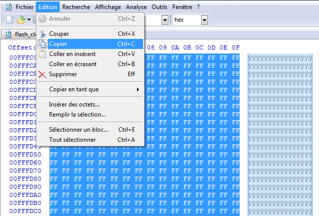This screenshot has height=216, width=319.
Task: Click the file icon on flash tab
Action: tap(8, 35)
